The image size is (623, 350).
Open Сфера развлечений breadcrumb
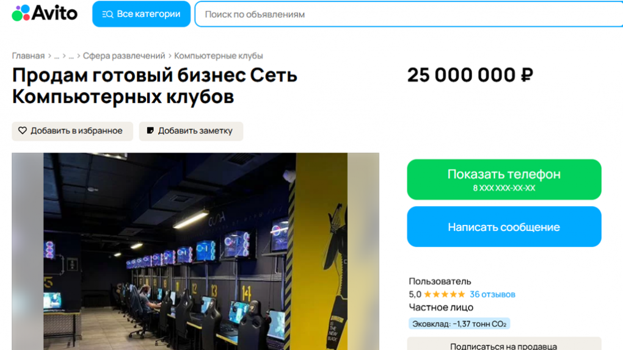tap(124, 56)
